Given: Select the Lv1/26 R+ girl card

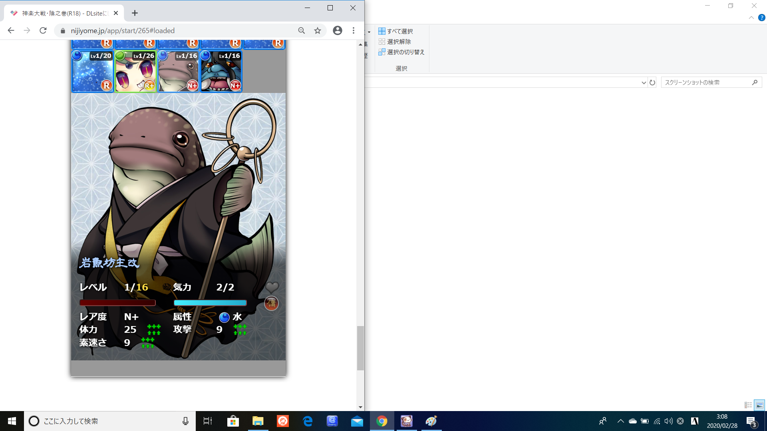Looking at the screenshot, I should pos(135,71).
